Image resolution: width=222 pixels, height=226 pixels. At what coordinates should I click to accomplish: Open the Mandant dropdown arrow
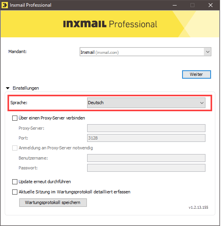(x=207, y=52)
